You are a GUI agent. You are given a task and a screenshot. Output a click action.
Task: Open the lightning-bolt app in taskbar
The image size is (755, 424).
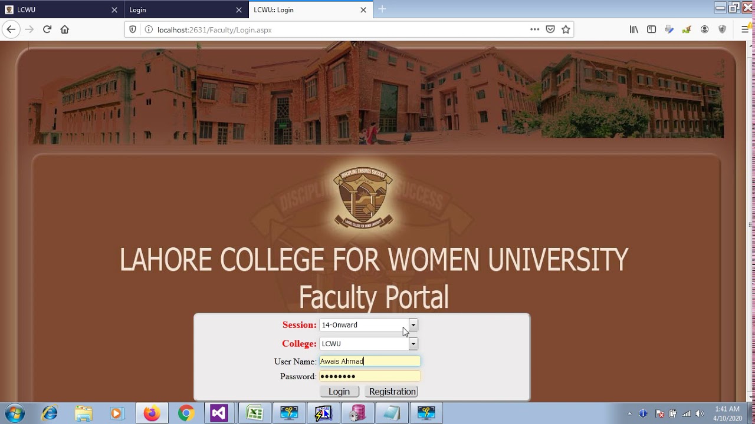tap(323, 413)
